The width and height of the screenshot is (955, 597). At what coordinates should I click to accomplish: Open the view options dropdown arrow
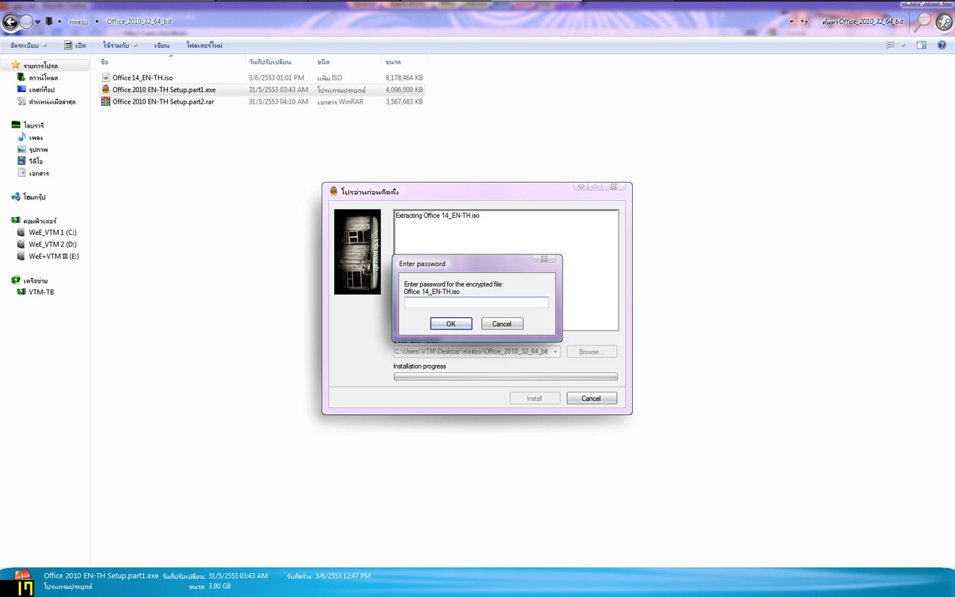coord(903,46)
